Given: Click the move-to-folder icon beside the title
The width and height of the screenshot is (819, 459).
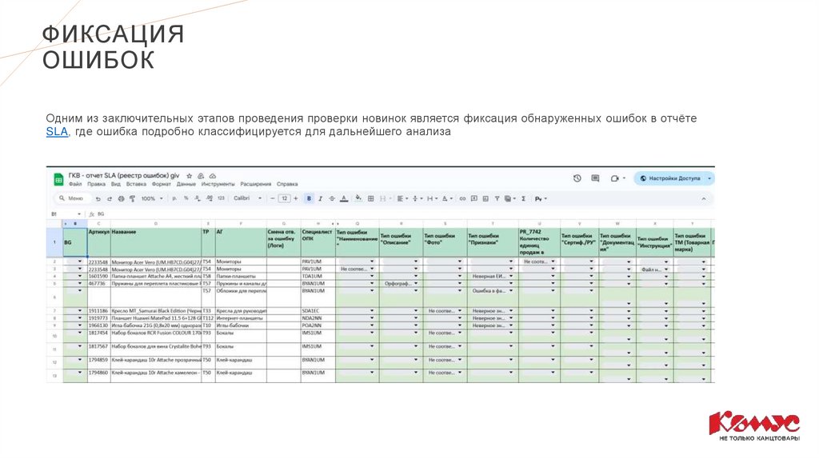Looking at the screenshot, I should coord(201,176).
